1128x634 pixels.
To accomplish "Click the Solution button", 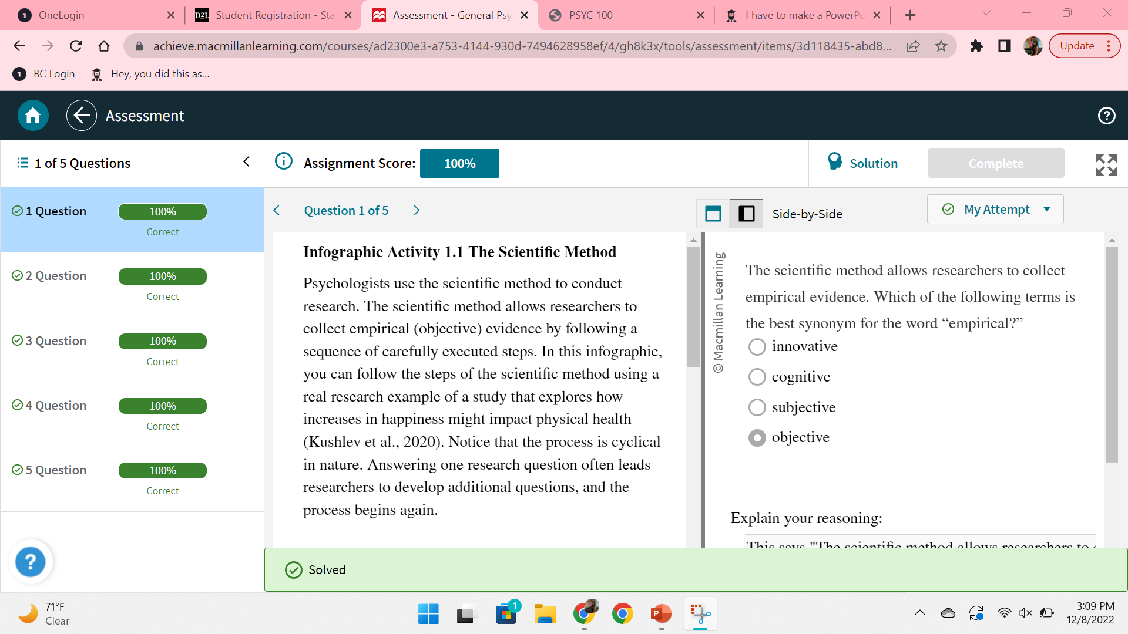I will click(x=862, y=163).
